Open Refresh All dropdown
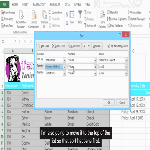Screen dimensions: 150x150 click(x=44, y=24)
